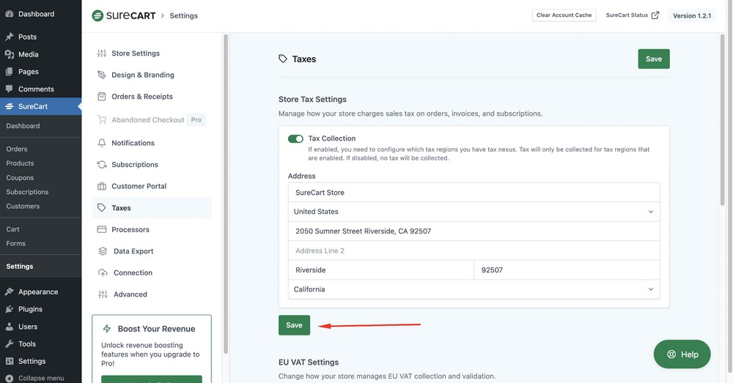
Task: Open Design & Branding settings
Action: coord(152,75)
